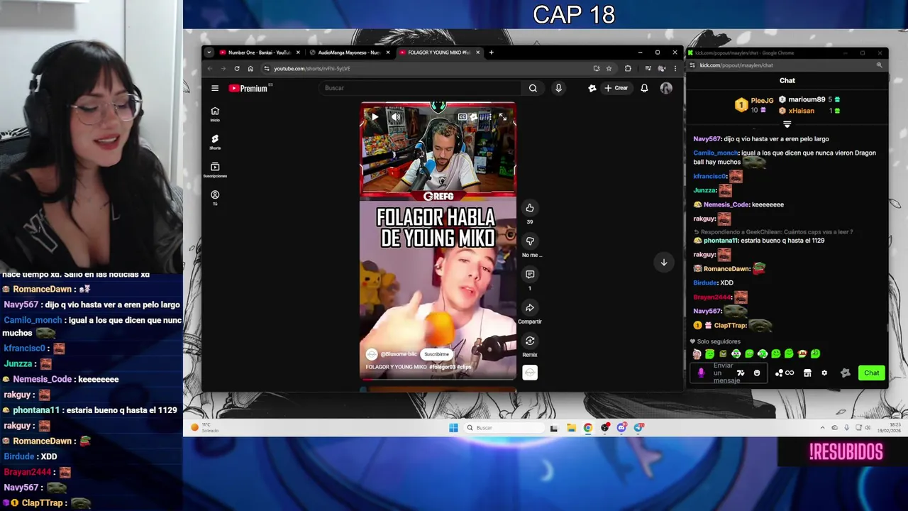908x511 pixels.
Task: Click the sparkle icon left of Crear
Action: (592, 88)
